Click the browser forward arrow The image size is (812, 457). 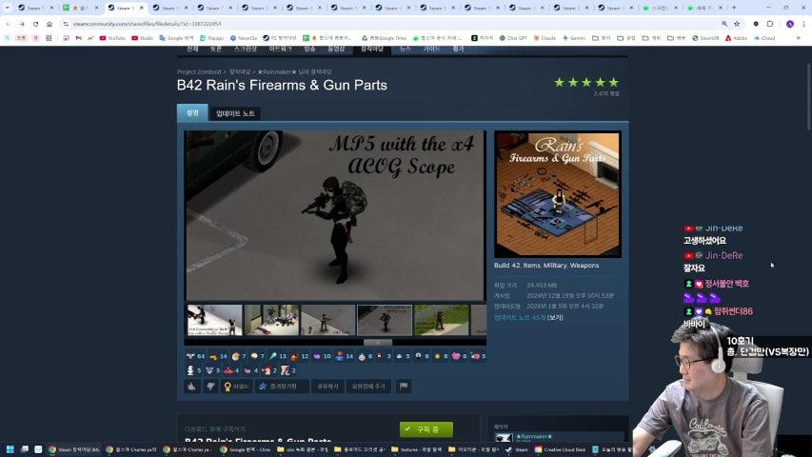click(22, 24)
